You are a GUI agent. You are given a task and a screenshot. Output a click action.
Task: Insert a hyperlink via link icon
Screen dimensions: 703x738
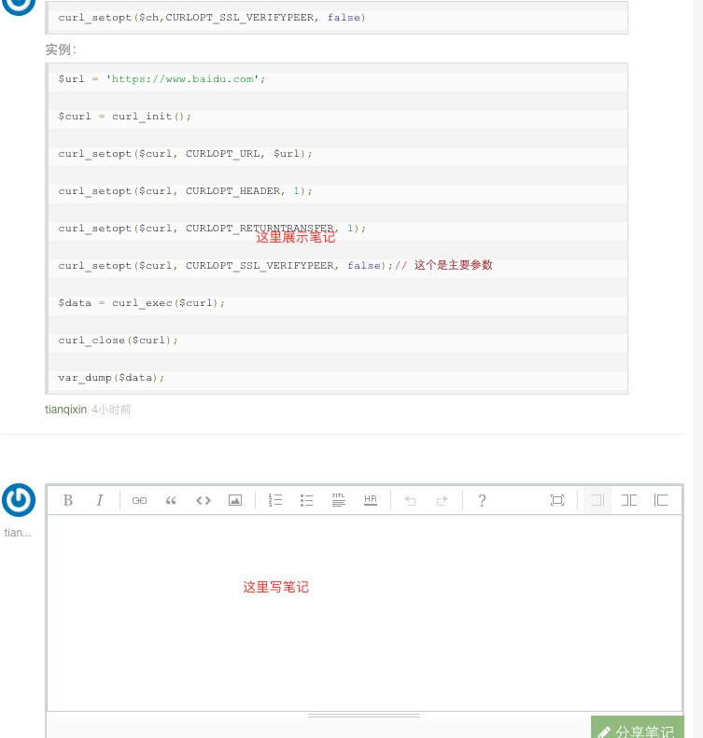pos(139,500)
